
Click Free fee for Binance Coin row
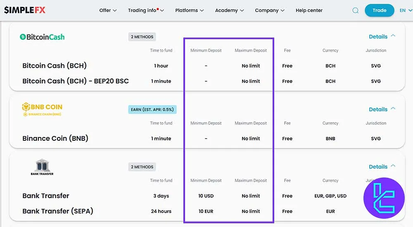(x=287, y=139)
